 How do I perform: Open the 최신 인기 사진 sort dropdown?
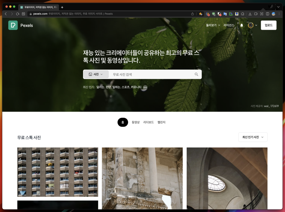253,137
